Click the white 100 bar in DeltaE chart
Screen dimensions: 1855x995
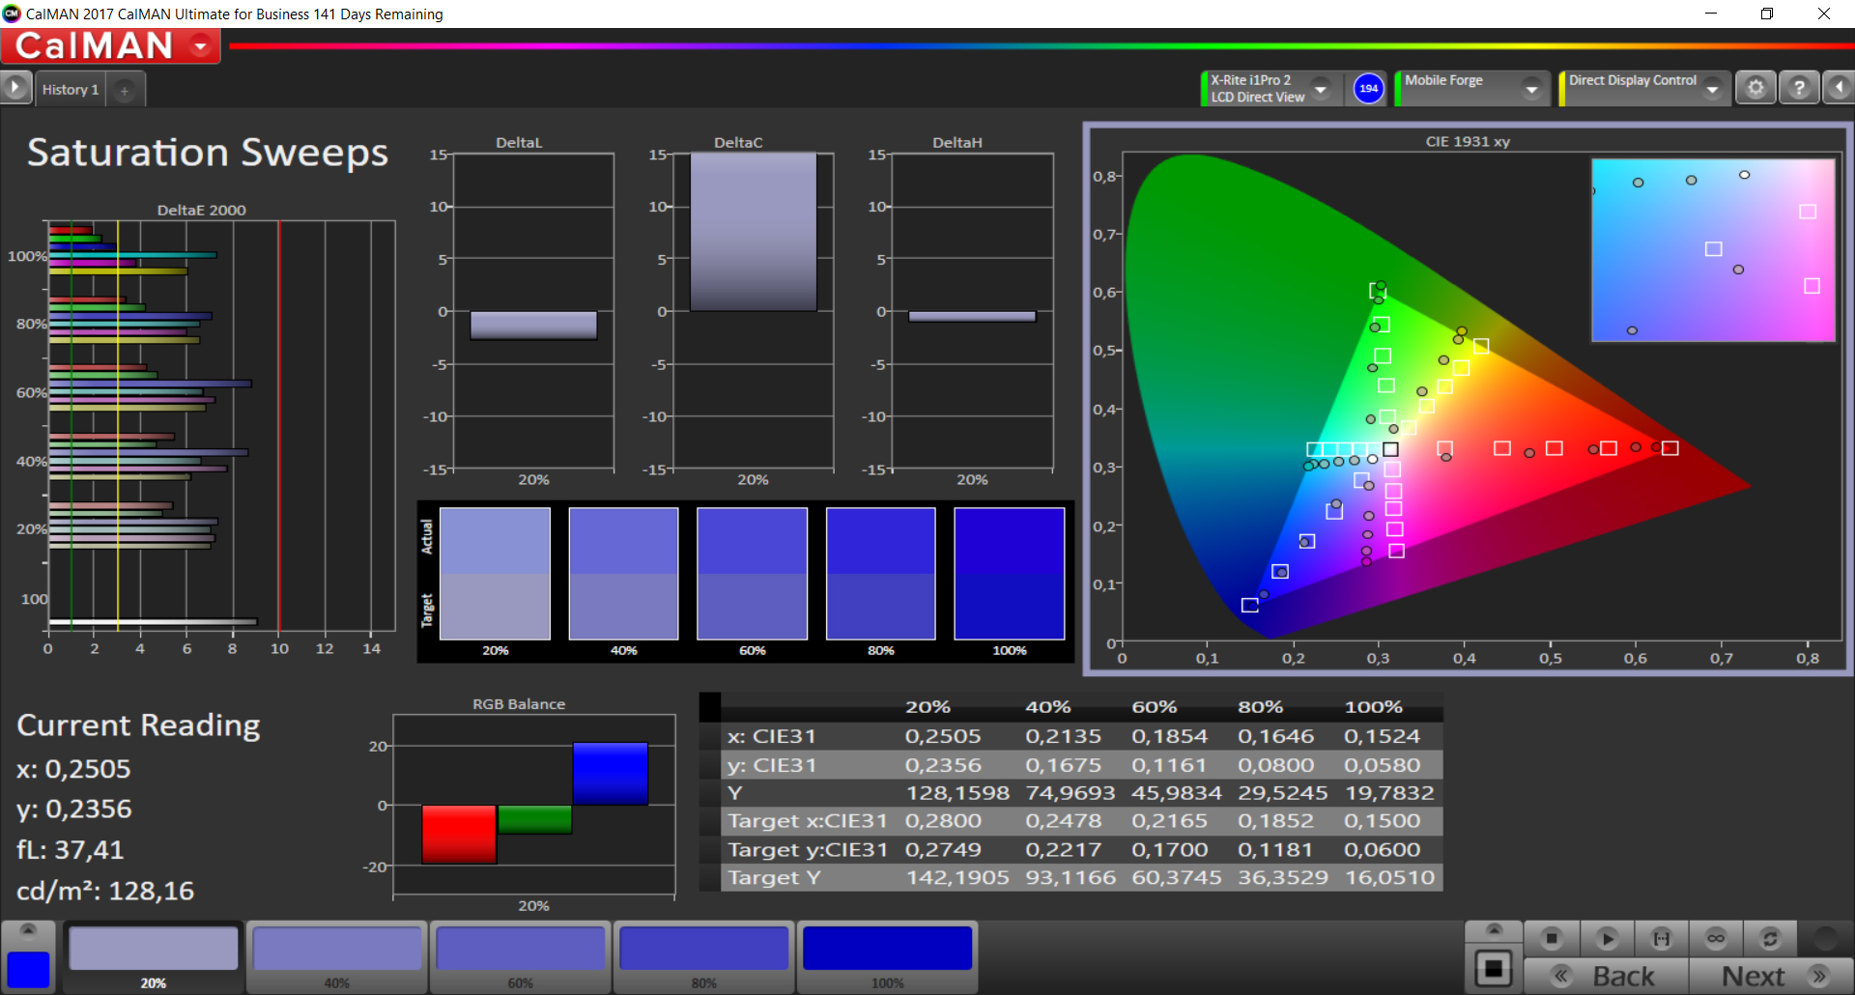click(153, 621)
